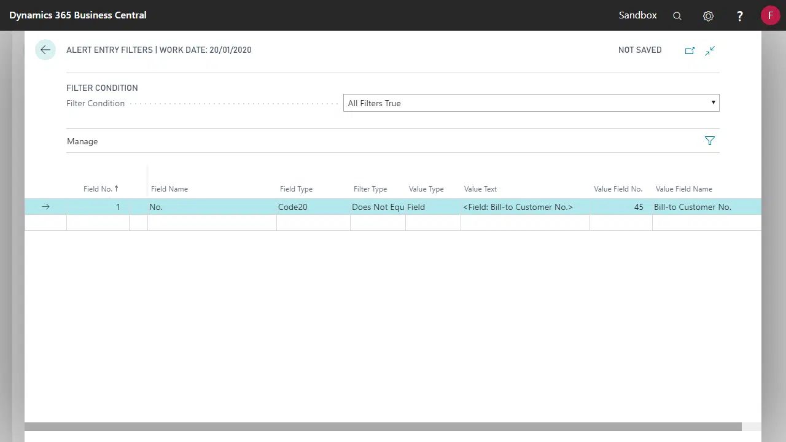The width and height of the screenshot is (786, 442).
Task: Click the Sandbox environment label
Action: [637, 15]
